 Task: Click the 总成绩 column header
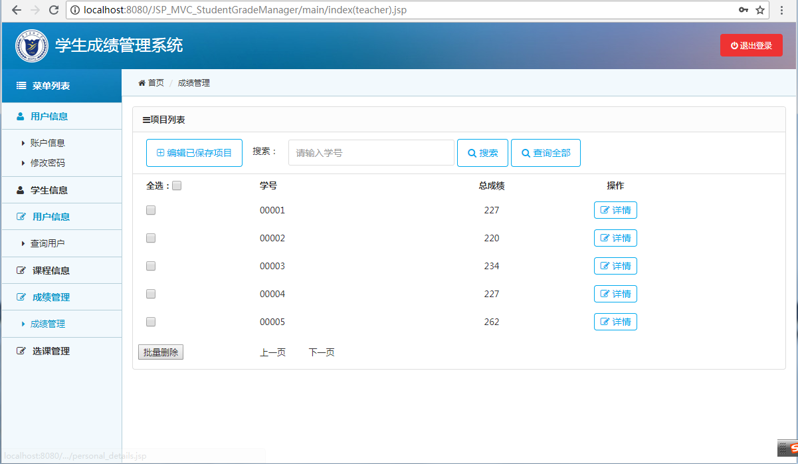[492, 186]
